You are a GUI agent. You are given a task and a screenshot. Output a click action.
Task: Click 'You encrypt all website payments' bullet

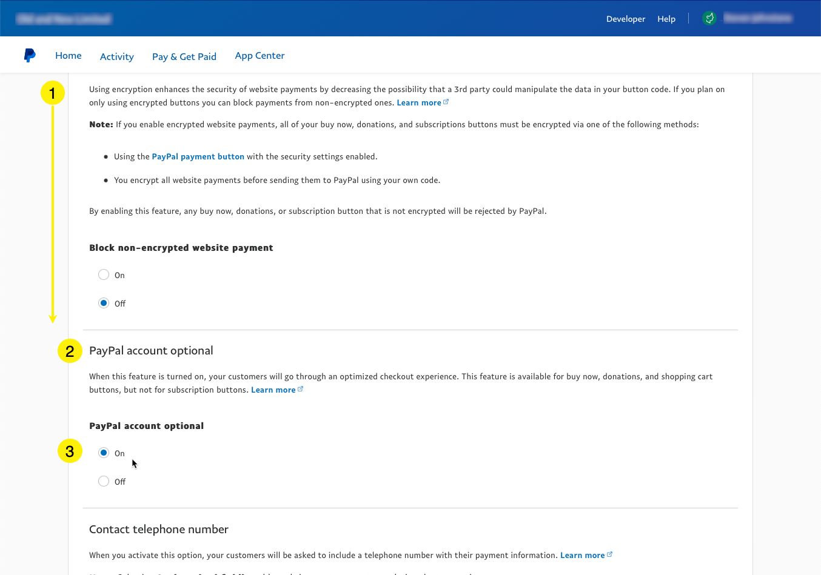277,180
